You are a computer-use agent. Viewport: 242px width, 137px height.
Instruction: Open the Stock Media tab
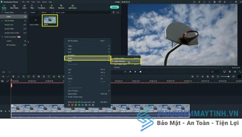click(14, 7)
